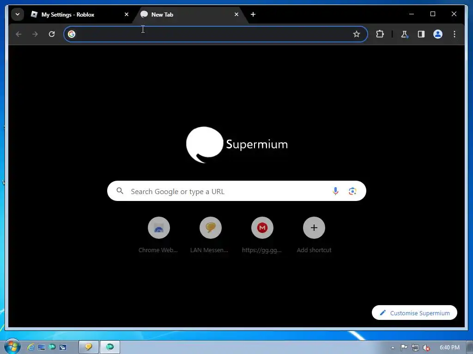Open network tray icon
Image resolution: width=473 pixels, height=354 pixels.
tap(415, 348)
